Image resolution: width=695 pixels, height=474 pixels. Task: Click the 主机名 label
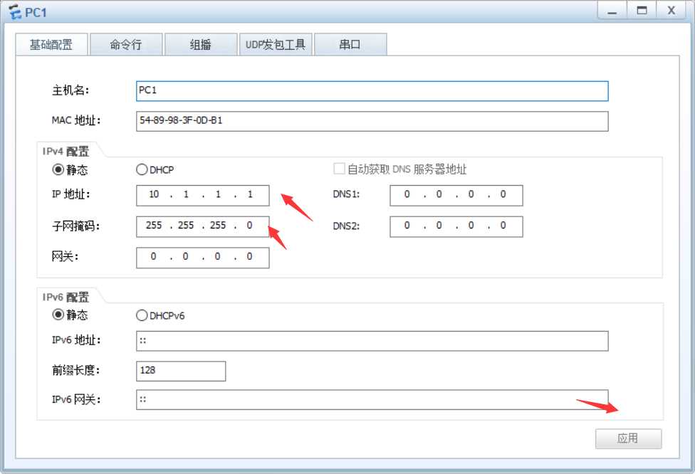[70, 90]
